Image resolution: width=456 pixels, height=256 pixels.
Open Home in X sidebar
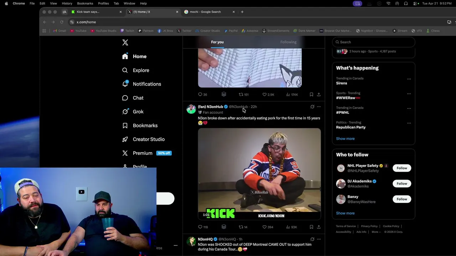[x=134, y=57]
